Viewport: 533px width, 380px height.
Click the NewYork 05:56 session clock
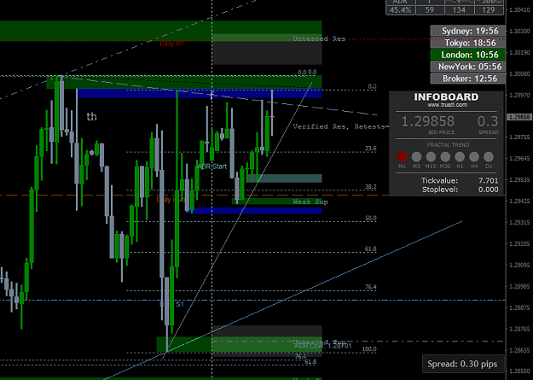click(467, 67)
